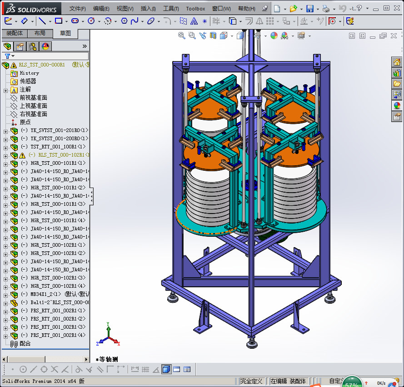Toggle the grid snap button in the bottom toolbar
The image size is (404, 387).
145,369
